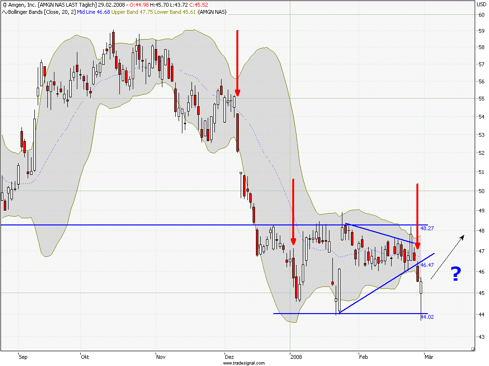The height and width of the screenshot is (366, 489).
Task: Click the {AMGN NAS} legend symbol text
Action: pos(213,12)
